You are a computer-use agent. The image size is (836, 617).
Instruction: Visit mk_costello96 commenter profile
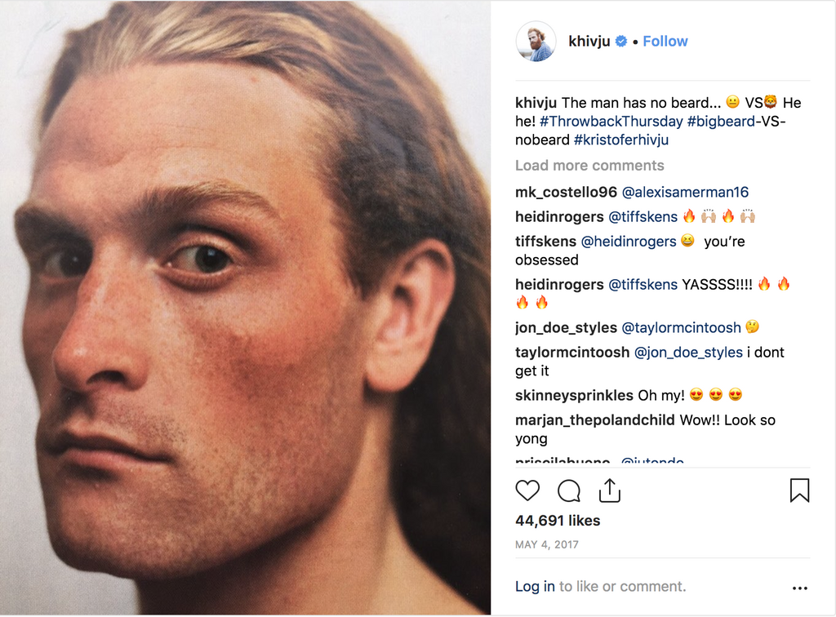click(566, 193)
